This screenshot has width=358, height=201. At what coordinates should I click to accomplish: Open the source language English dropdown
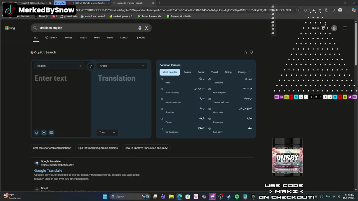[x=59, y=66]
